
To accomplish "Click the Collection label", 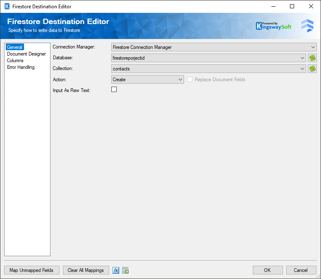I will [x=63, y=68].
